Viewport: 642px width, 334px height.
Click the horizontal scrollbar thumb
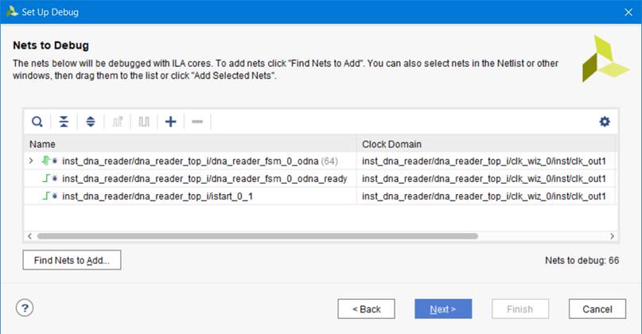tap(256, 236)
